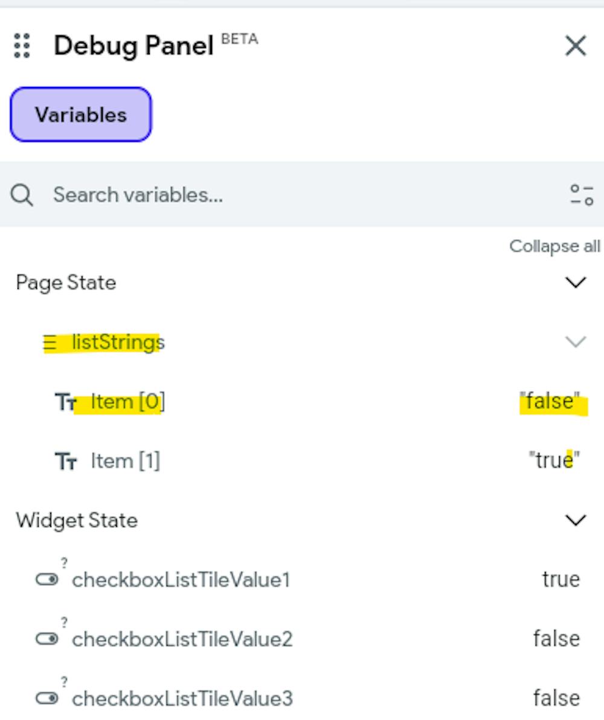
Task: Click the checkboxListTileValue1 true value
Action: (561, 579)
